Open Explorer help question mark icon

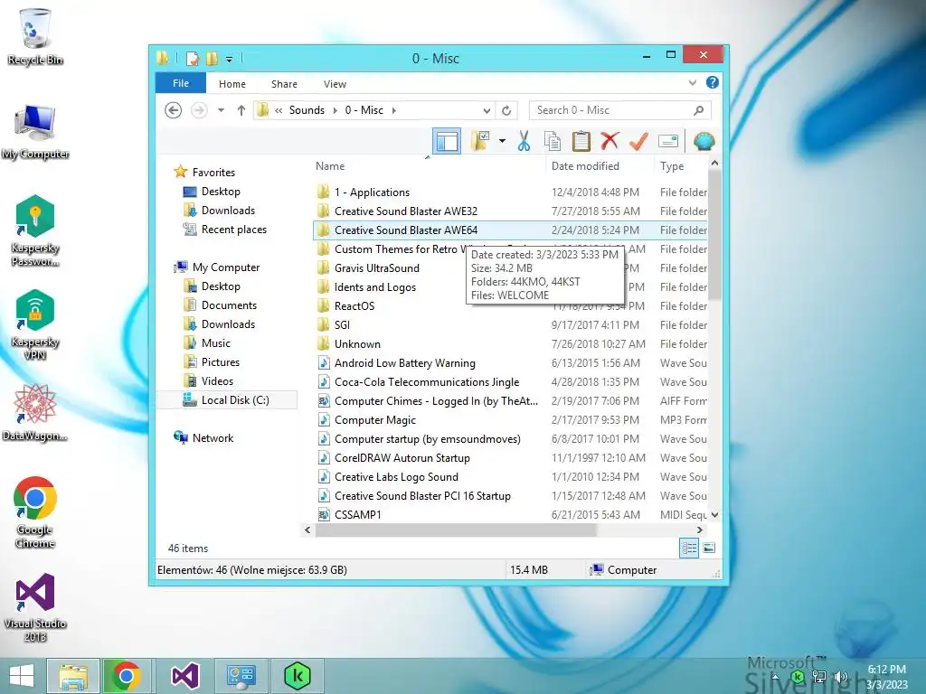[713, 82]
